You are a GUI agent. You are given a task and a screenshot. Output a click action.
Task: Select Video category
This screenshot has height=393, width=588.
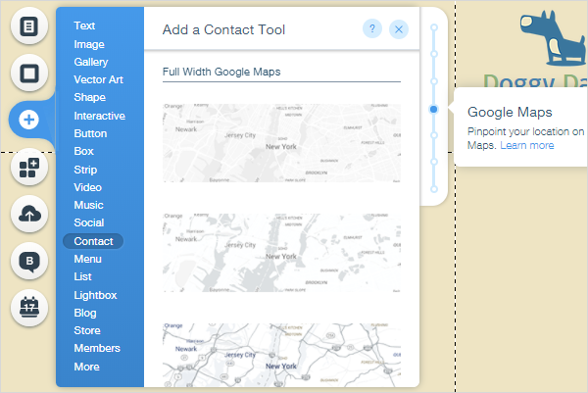click(x=88, y=187)
